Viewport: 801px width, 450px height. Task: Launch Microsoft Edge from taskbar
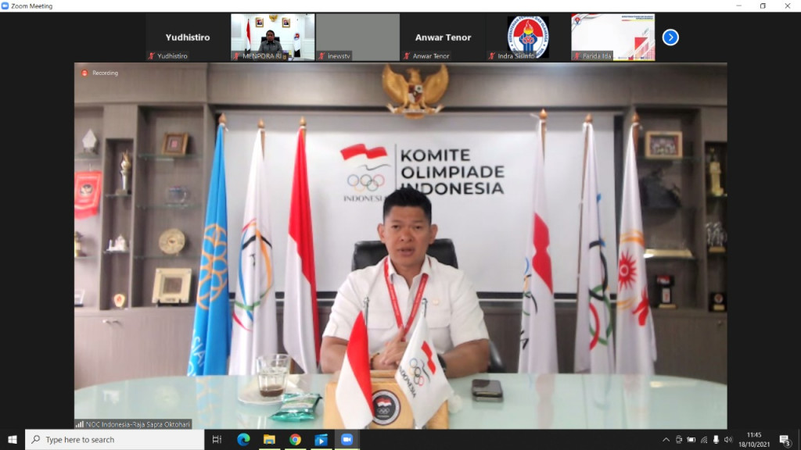tap(243, 439)
